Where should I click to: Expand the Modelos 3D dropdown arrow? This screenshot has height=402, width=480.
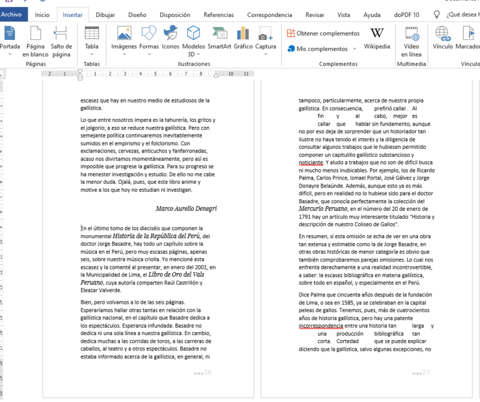[198, 54]
